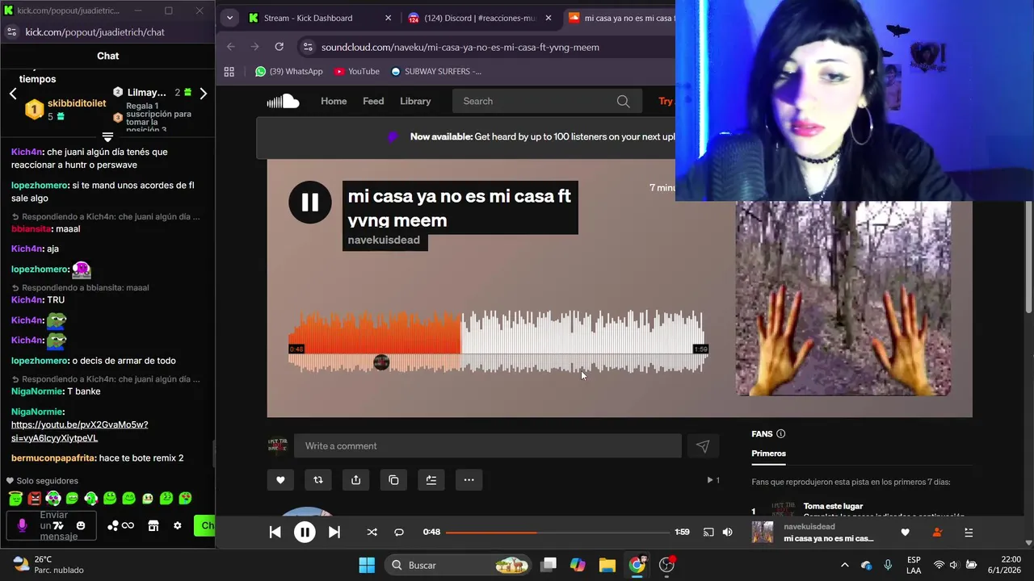This screenshot has height=581, width=1034.
Task: Show next leaderboard entry in Kick chat
Action: click(x=203, y=94)
